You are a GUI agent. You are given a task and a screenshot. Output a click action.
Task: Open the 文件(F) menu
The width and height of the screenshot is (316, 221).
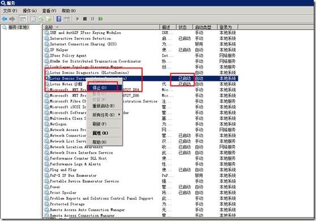(10, 11)
